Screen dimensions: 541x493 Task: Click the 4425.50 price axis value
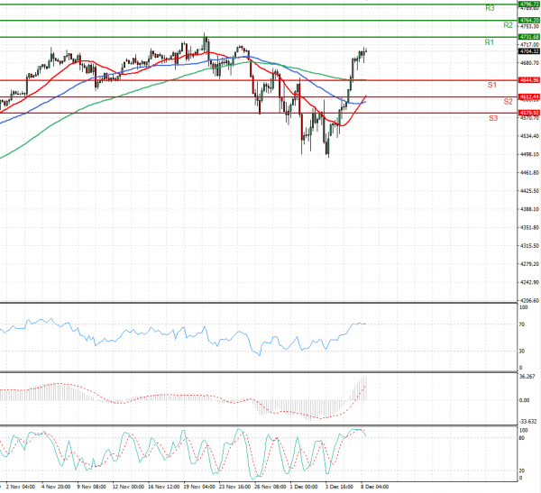tap(529, 191)
